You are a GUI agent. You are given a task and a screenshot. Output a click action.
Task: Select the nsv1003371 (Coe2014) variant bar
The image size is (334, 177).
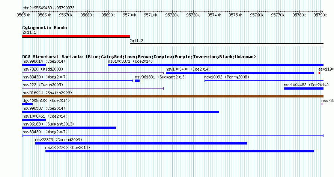[x=216, y=65]
